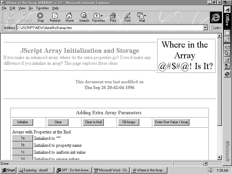Open Favorites toolbar icon
Screen dimensions: 232x174
click(x=98, y=16)
